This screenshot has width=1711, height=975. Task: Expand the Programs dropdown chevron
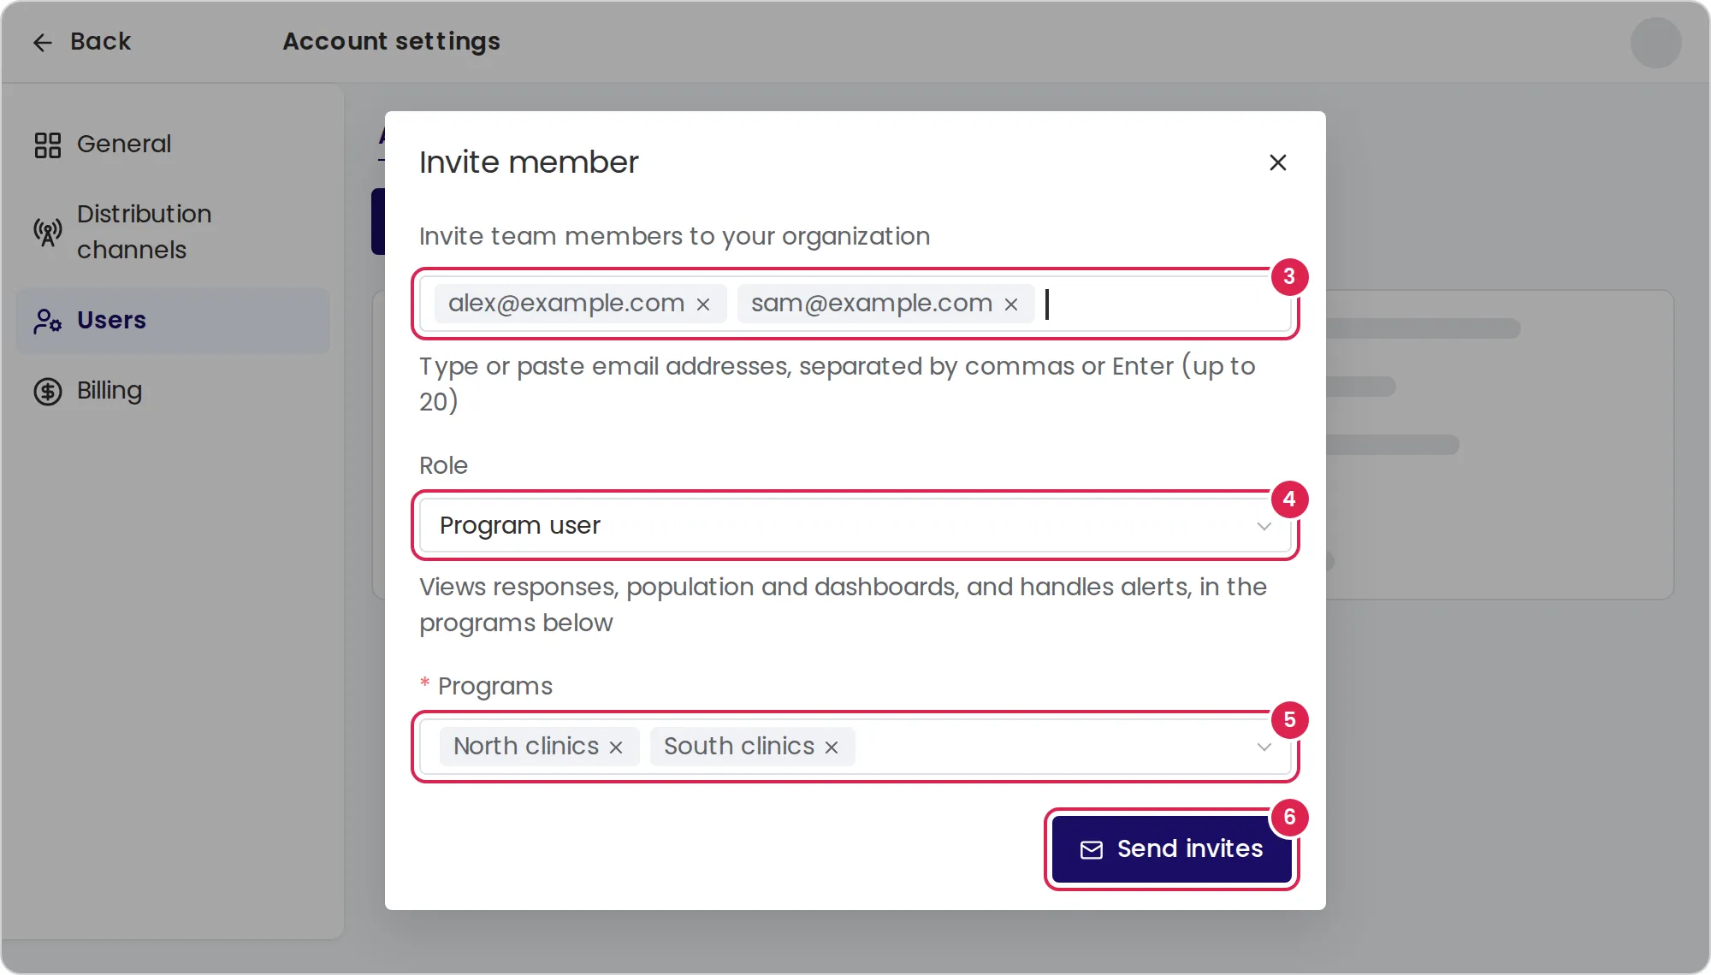(x=1264, y=747)
